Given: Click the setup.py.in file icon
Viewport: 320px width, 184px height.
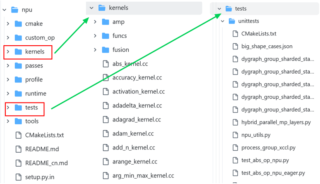Looking at the screenshot, I should (x=19, y=177).
